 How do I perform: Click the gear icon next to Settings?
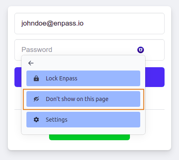tap(36, 120)
